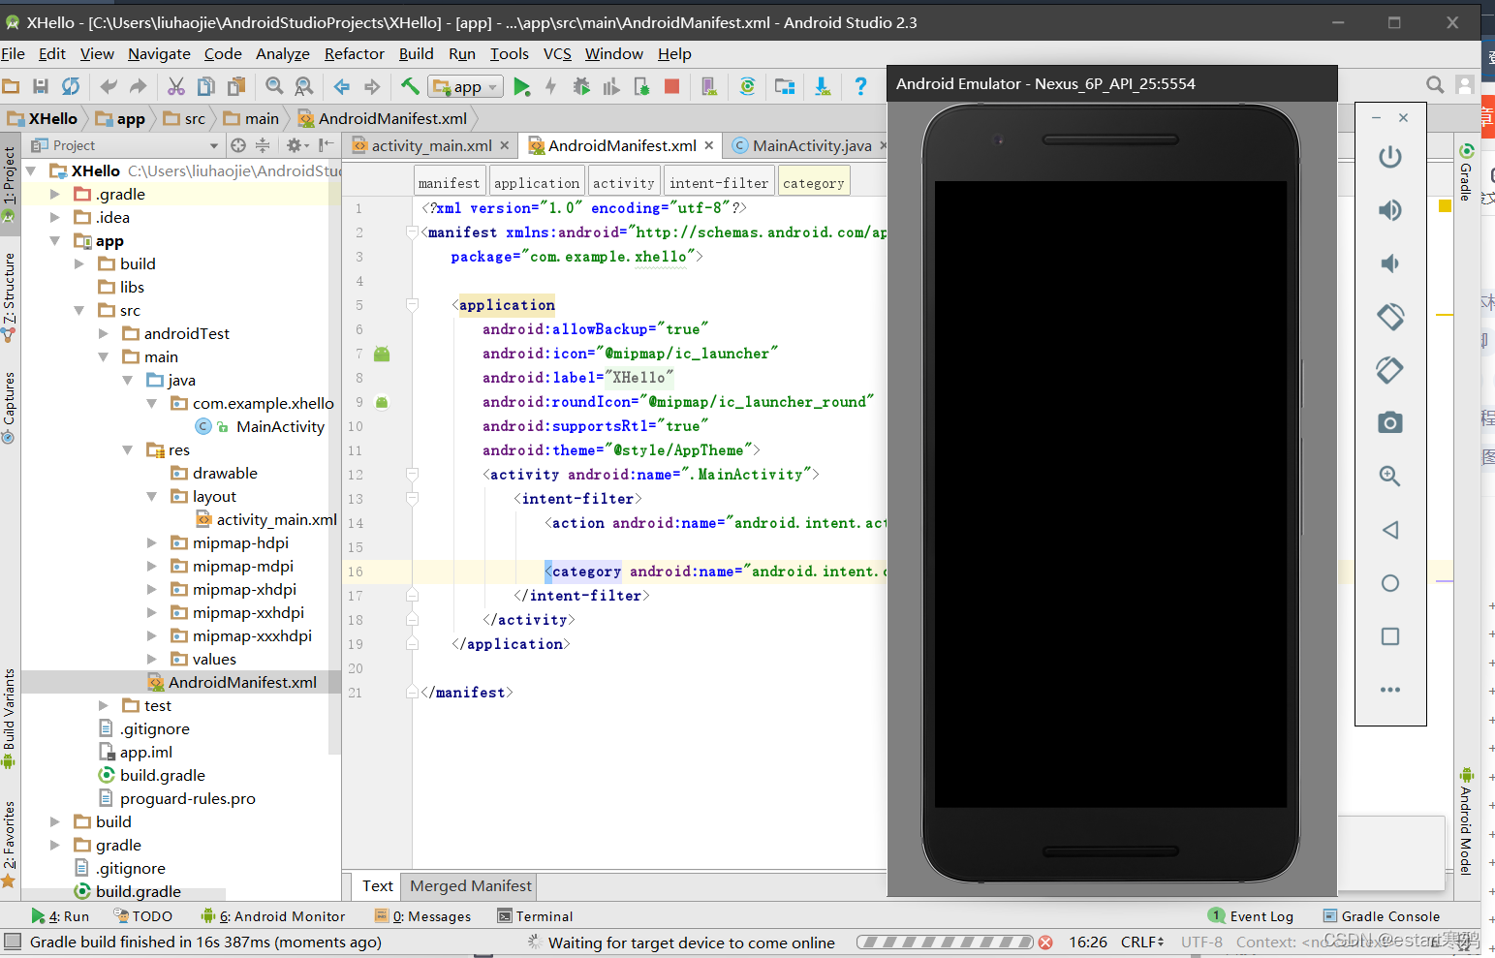Click the emulator zoom magnifier icon

point(1390,476)
